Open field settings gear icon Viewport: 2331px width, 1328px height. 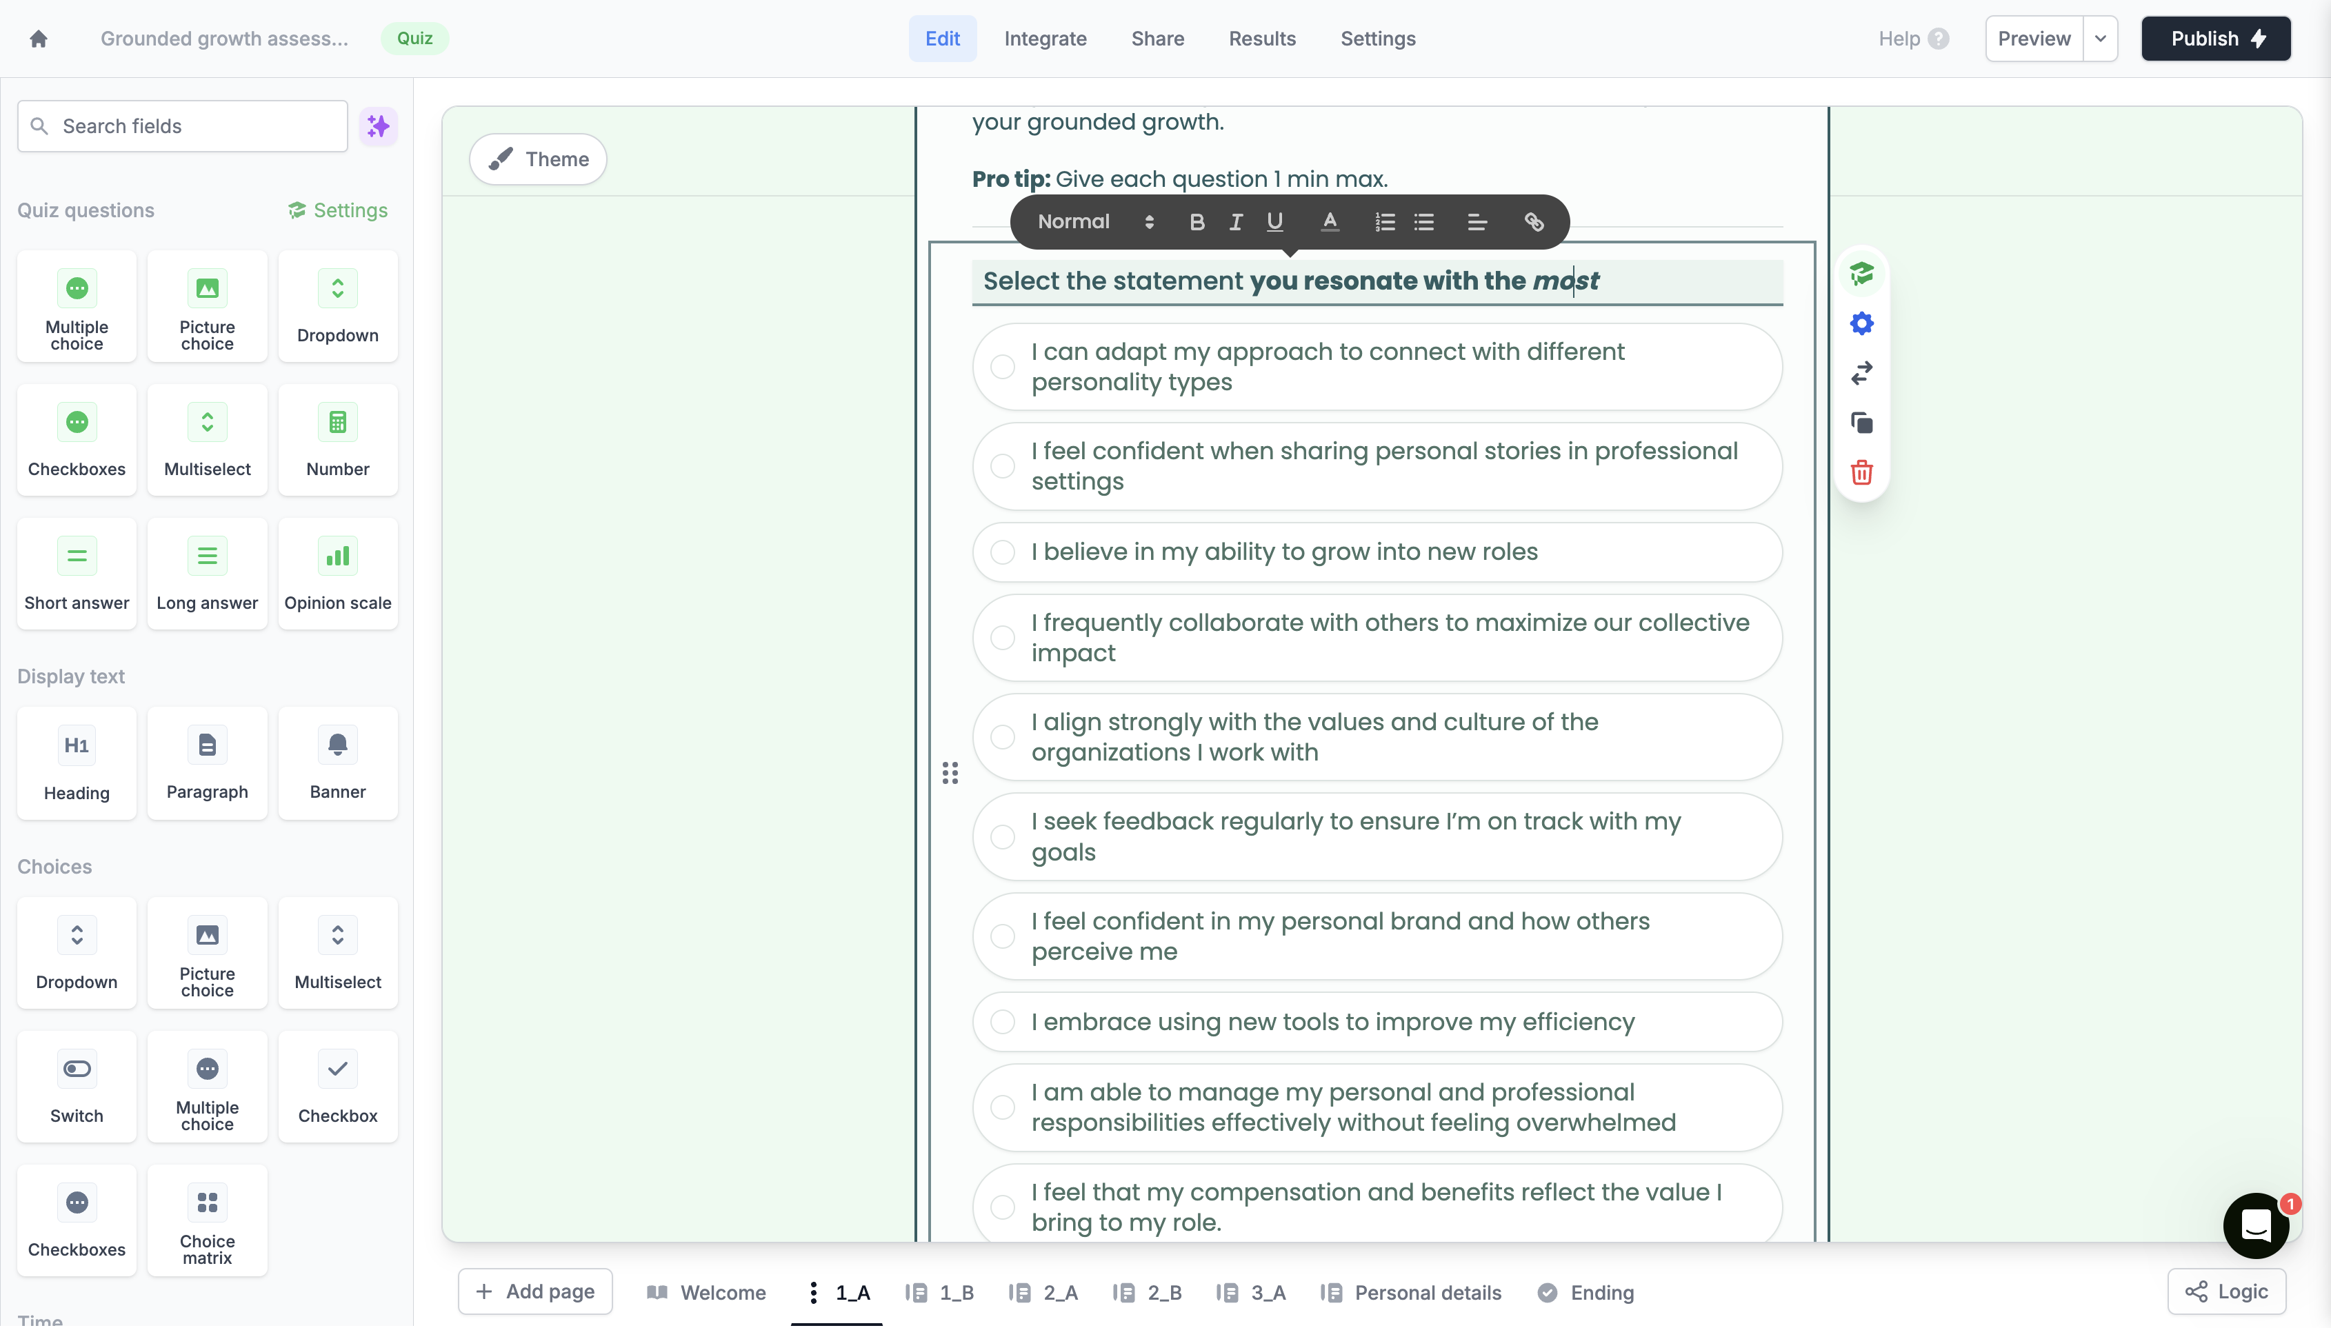tap(1861, 323)
